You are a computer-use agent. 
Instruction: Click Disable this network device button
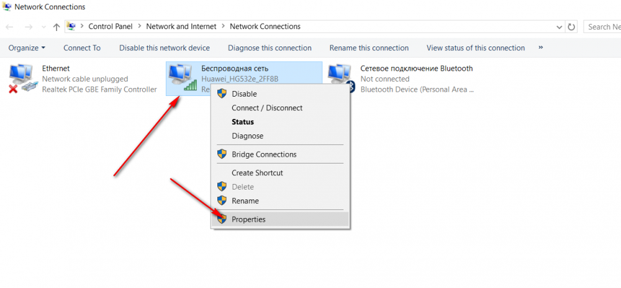click(165, 48)
